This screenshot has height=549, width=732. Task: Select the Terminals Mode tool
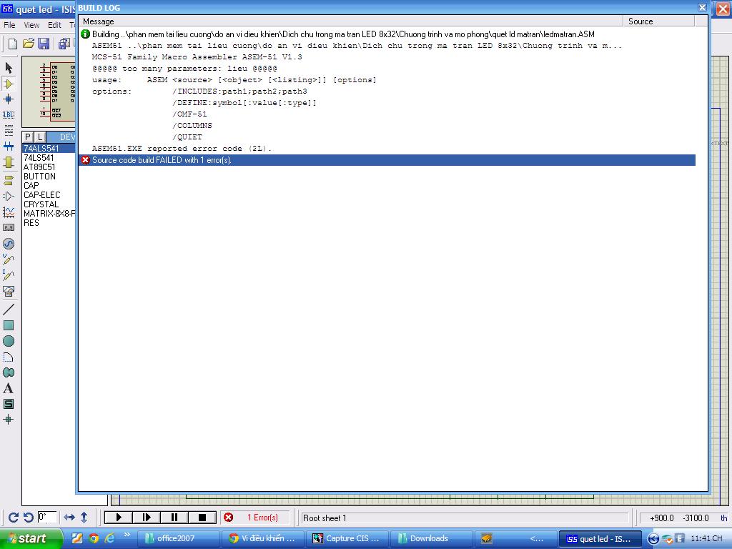click(9, 180)
